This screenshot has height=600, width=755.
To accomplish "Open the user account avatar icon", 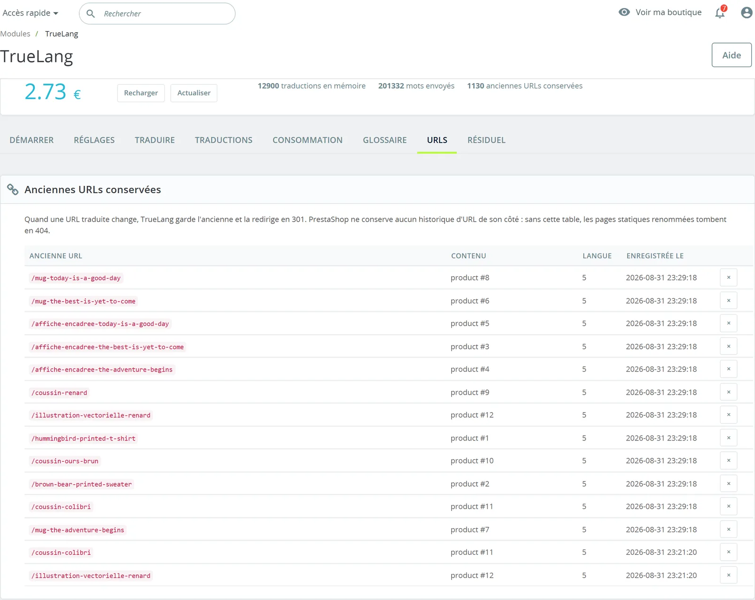I will 747,12.
